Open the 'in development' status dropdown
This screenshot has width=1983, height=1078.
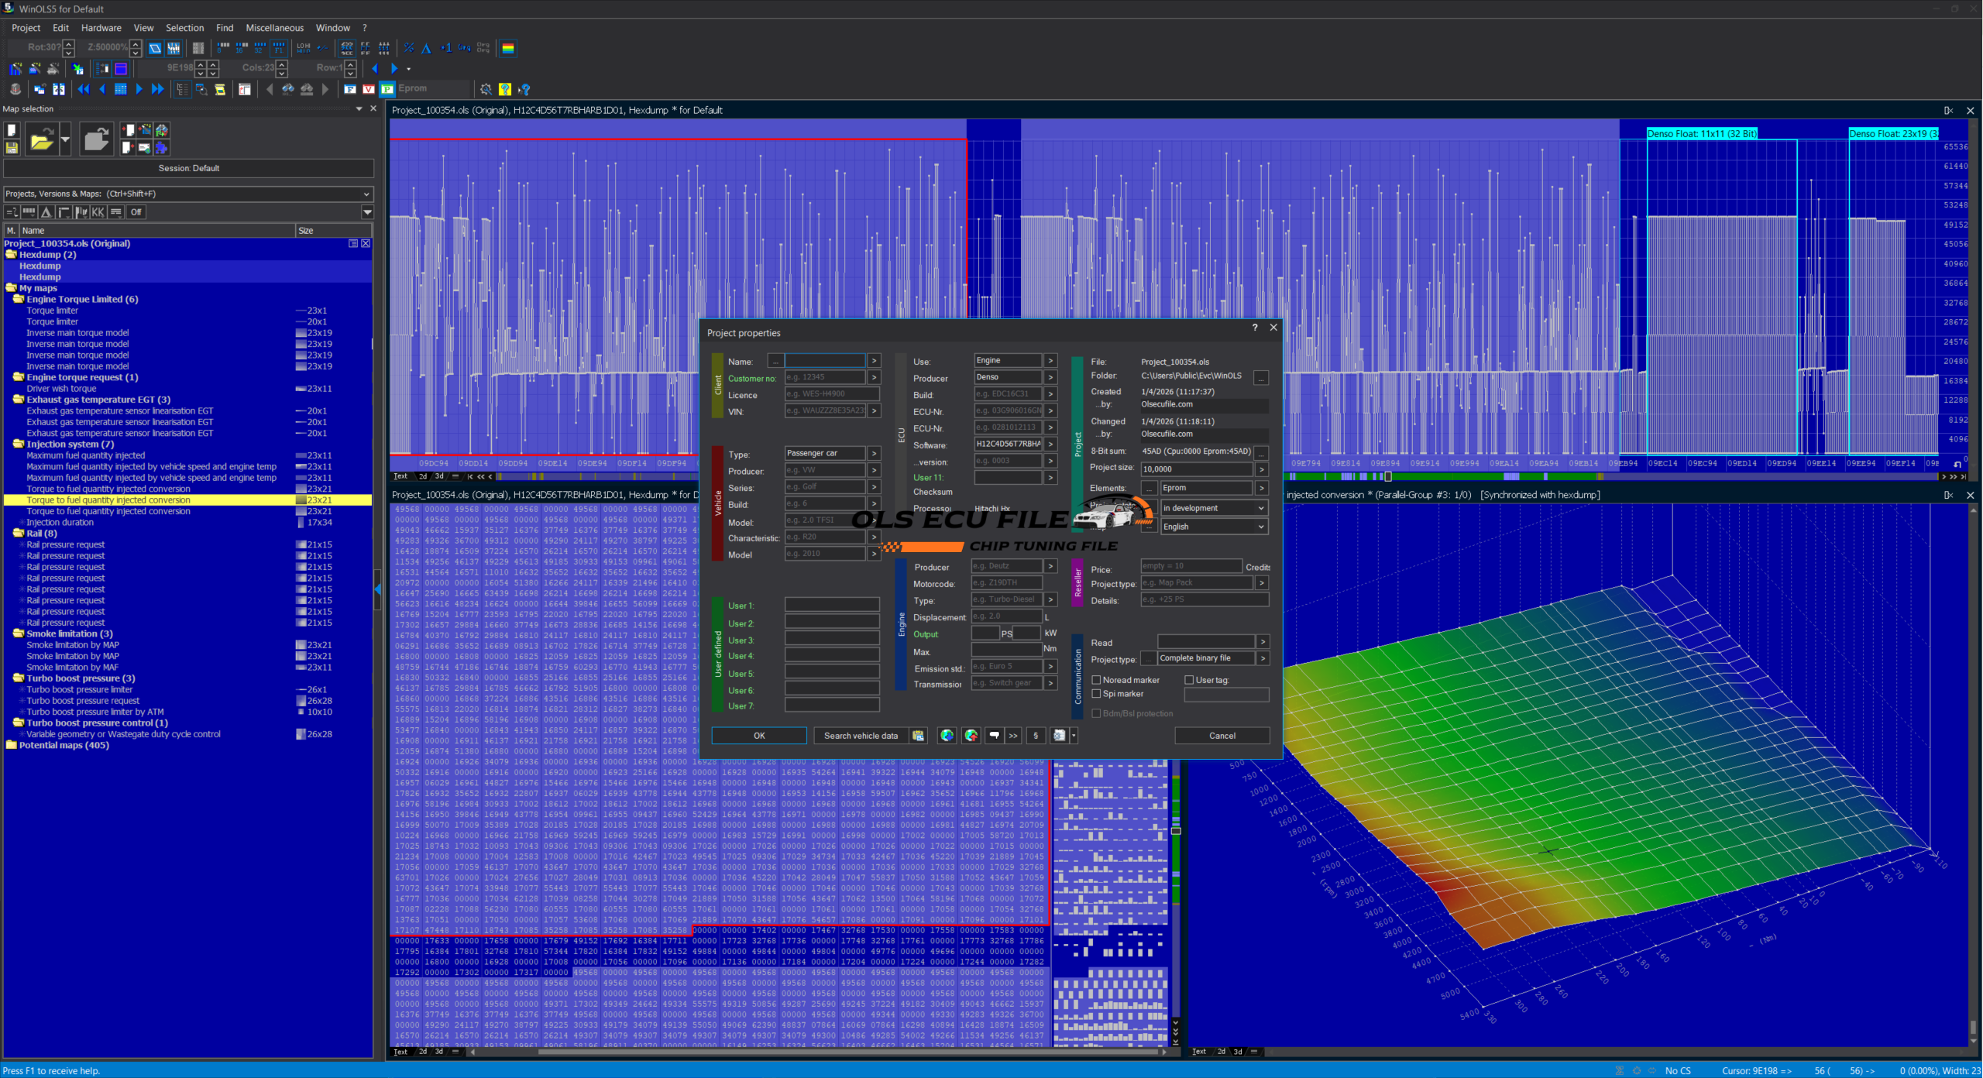(1214, 508)
